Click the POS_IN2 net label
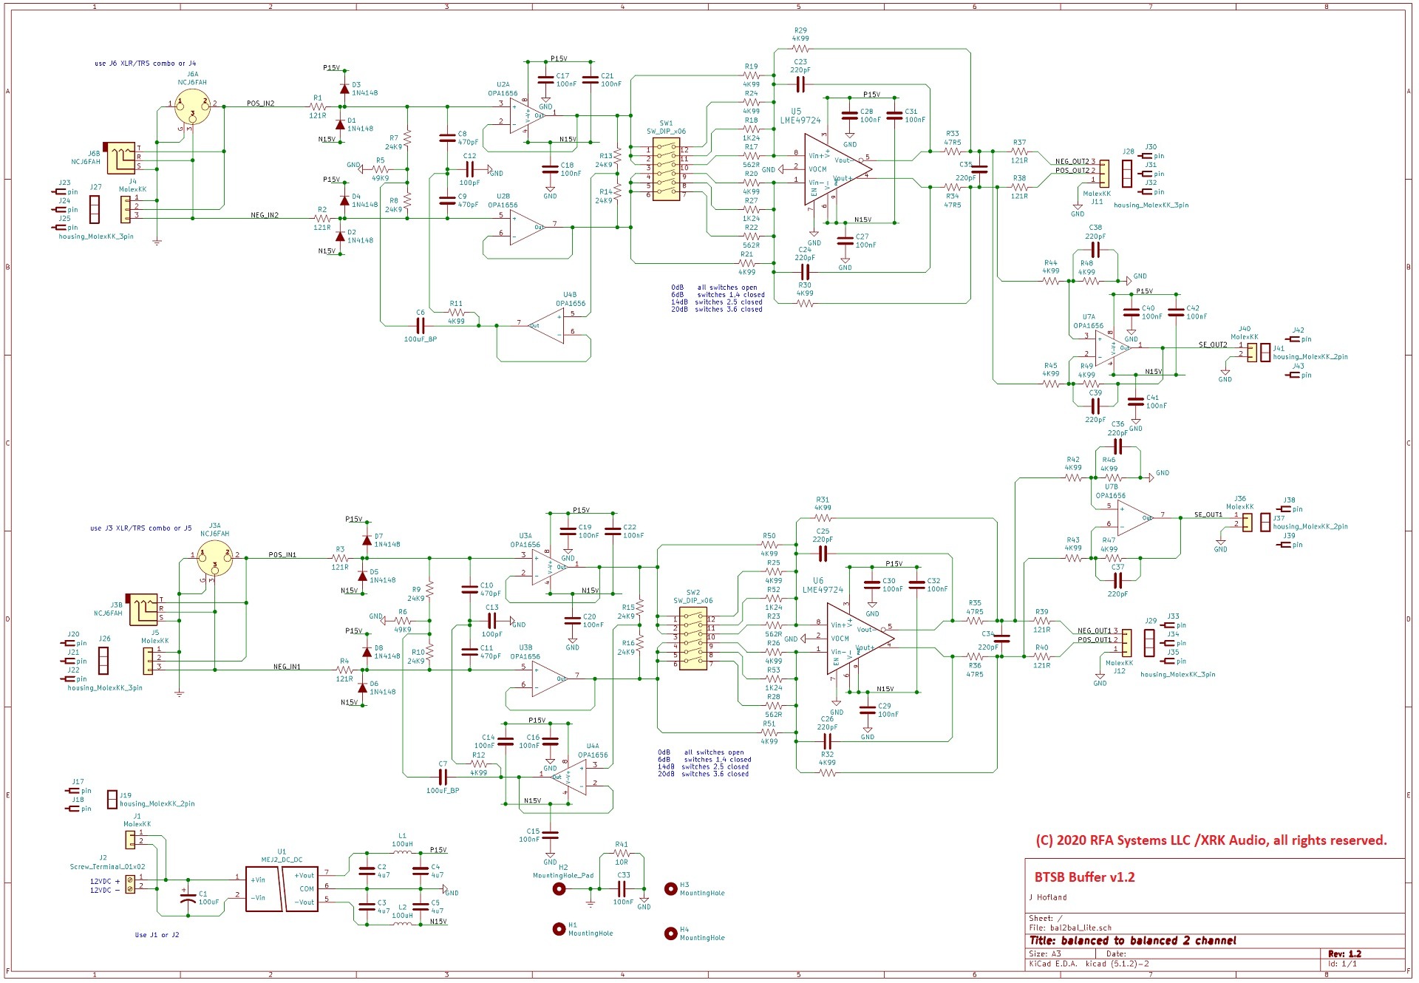1419x983 pixels. [261, 103]
